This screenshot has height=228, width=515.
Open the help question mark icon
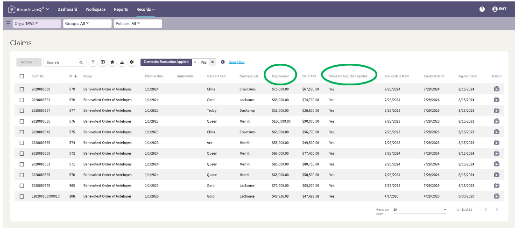tap(482, 9)
